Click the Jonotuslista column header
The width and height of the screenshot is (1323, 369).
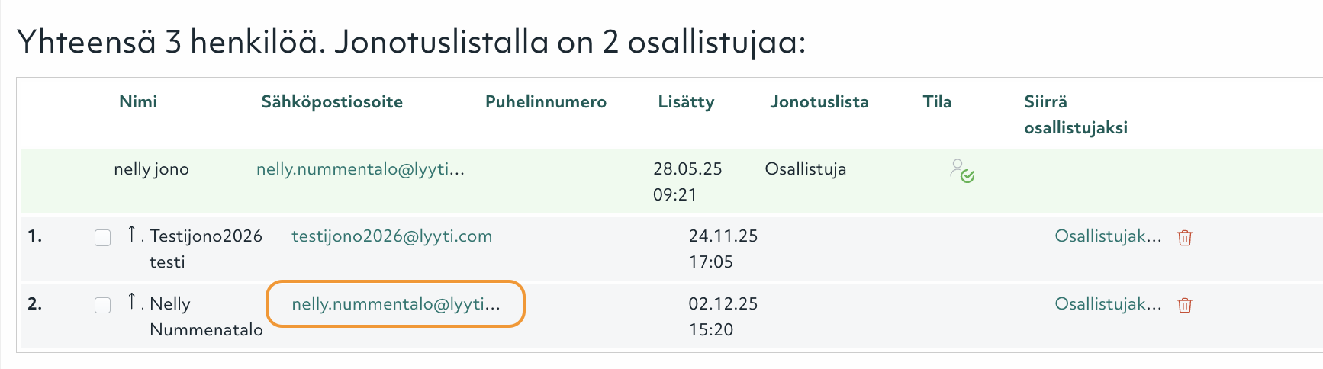[819, 102]
